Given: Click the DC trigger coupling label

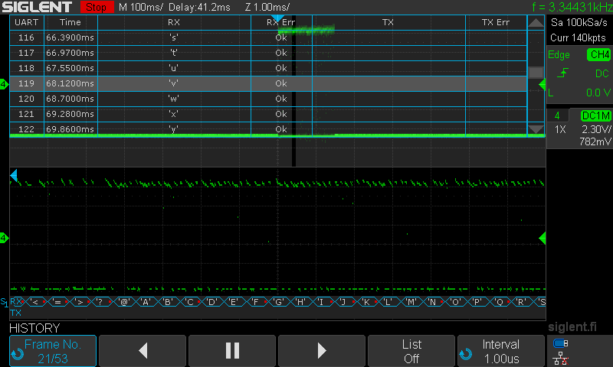Looking at the screenshot, I should 602,73.
